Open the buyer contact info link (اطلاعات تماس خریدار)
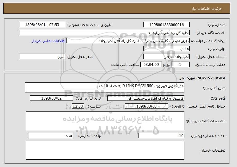Viewport: 237px width, 167px height. [x=49, y=41]
